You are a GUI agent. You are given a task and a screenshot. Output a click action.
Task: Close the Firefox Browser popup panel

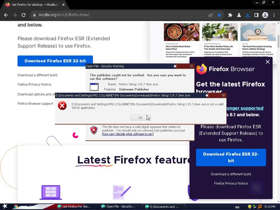coord(267,62)
